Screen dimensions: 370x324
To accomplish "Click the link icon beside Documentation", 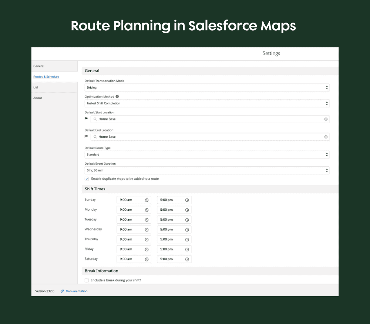I will (x=62, y=291).
